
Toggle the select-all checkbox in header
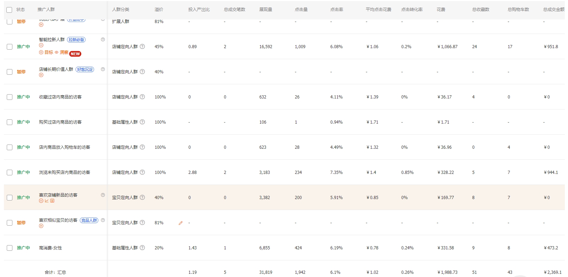9,10
